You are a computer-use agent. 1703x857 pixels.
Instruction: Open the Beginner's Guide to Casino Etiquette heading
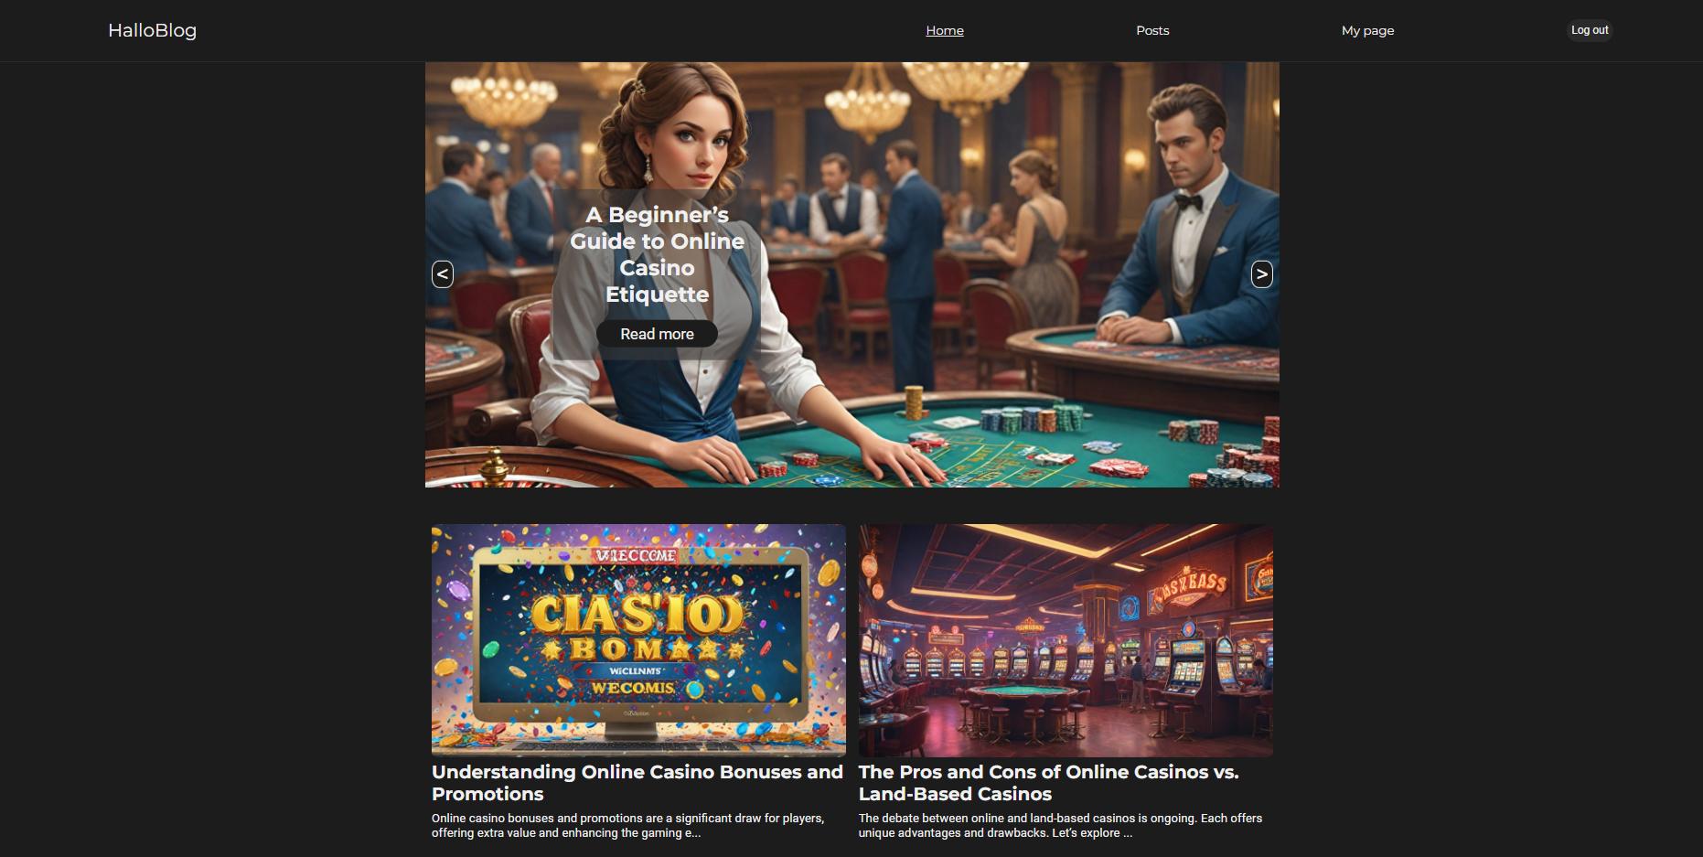click(x=657, y=254)
